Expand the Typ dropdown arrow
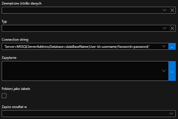Image resolution: width=178 pixels, height=119 pixels. pos(165,28)
